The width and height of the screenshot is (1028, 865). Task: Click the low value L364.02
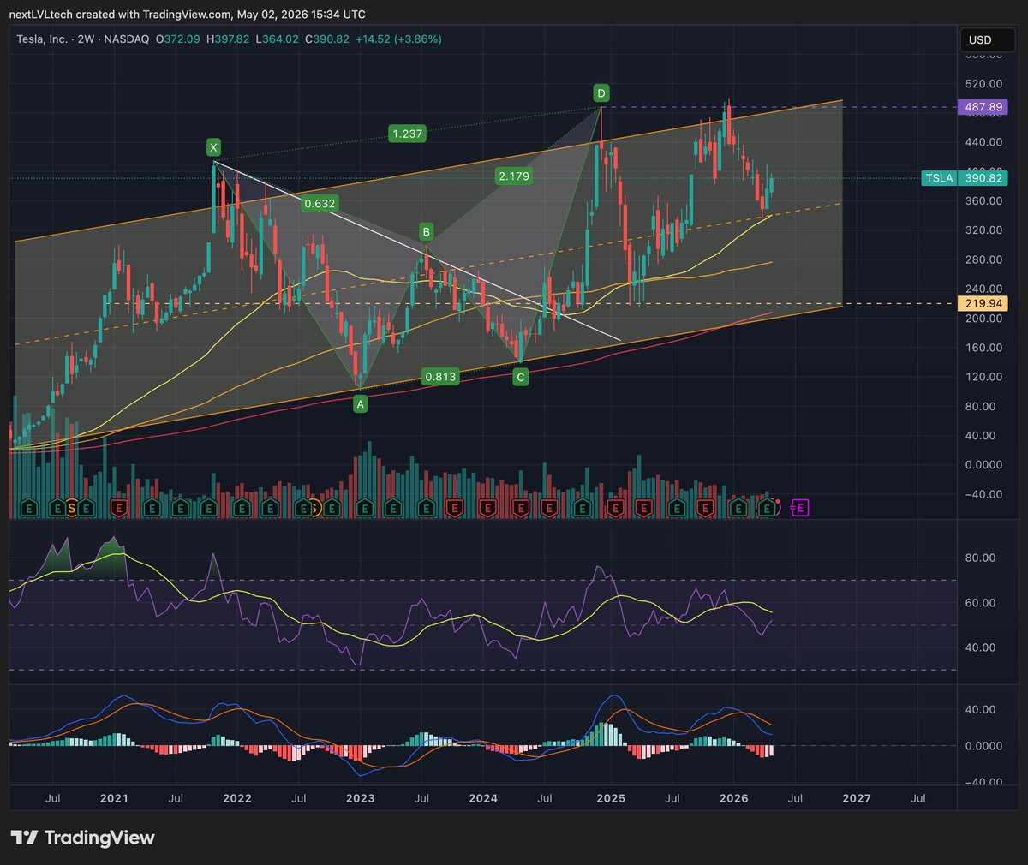coord(276,39)
